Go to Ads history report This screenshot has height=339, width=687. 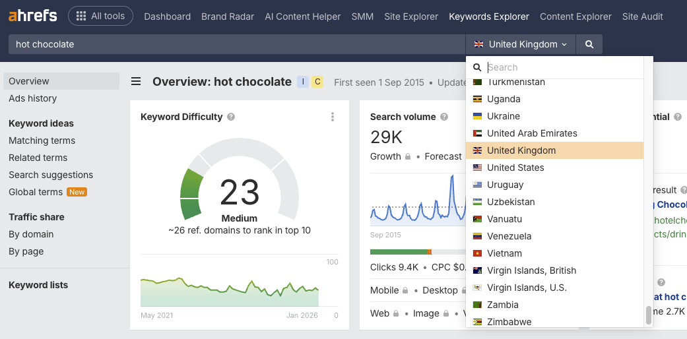[x=32, y=98]
